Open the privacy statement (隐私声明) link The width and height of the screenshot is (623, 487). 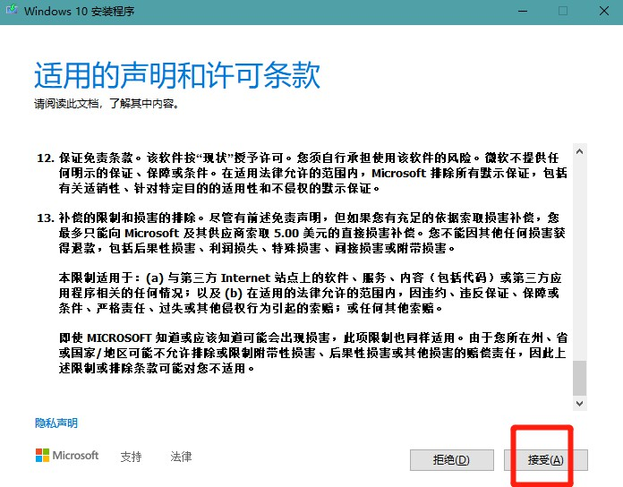point(56,423)
